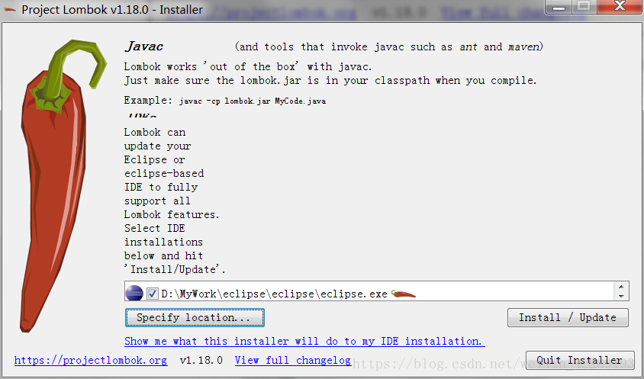
Task: Click the Install / Update button
Action: tap(568, 318)
